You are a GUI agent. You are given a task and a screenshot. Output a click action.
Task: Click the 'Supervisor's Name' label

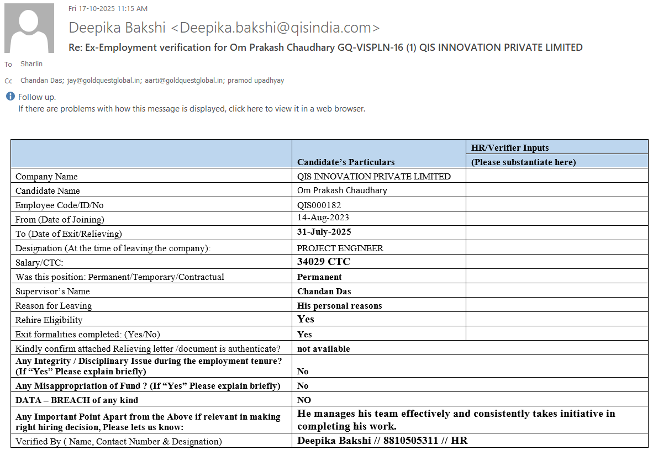tap(52, 292)
